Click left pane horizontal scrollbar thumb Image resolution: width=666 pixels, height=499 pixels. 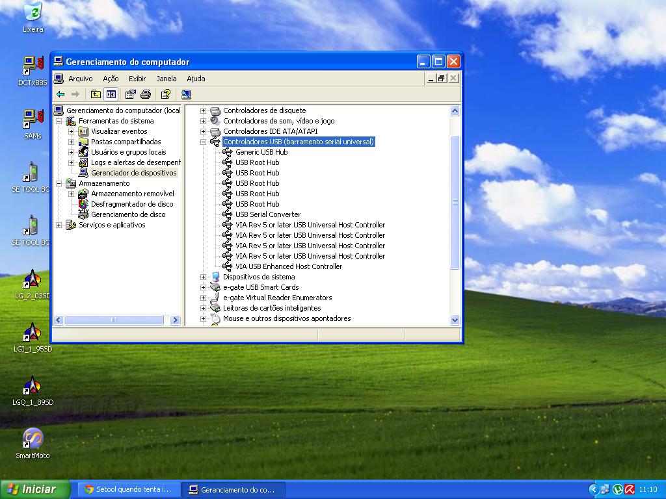point(114,320)
